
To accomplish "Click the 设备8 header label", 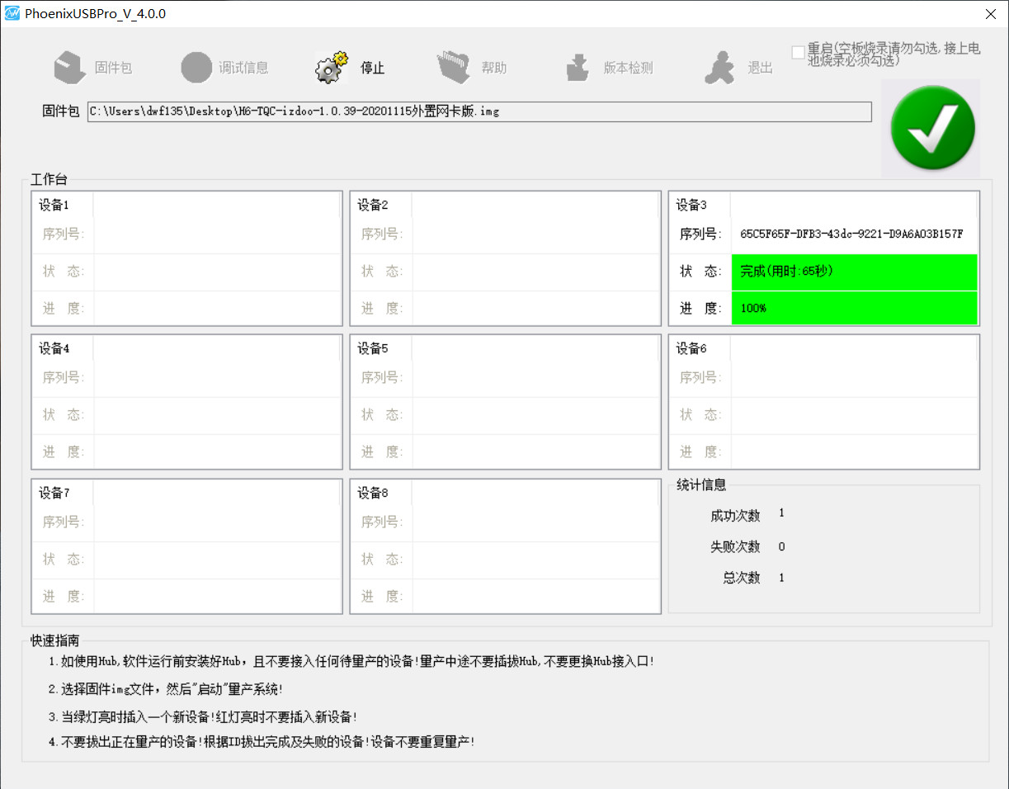I will coord(373,493).
